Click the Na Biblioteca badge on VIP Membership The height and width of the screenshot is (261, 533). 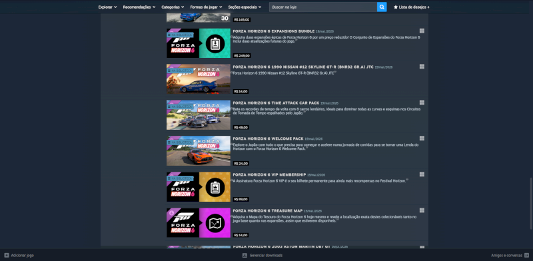point(180,178)
